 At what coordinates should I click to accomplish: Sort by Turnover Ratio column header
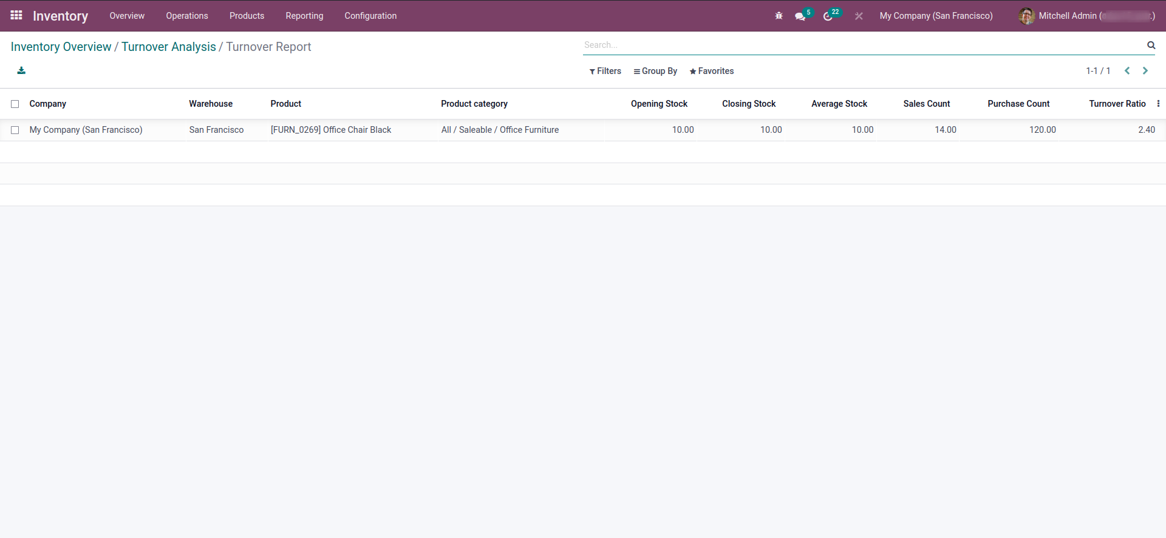[x=1117, y=104]
